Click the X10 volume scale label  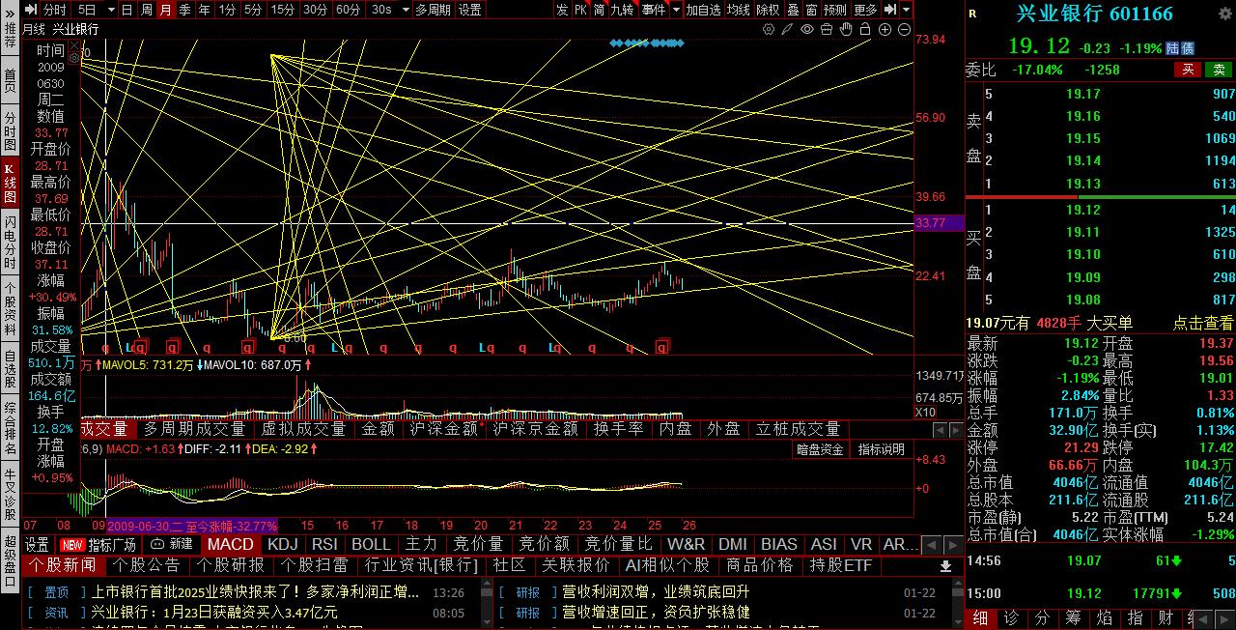924,413
